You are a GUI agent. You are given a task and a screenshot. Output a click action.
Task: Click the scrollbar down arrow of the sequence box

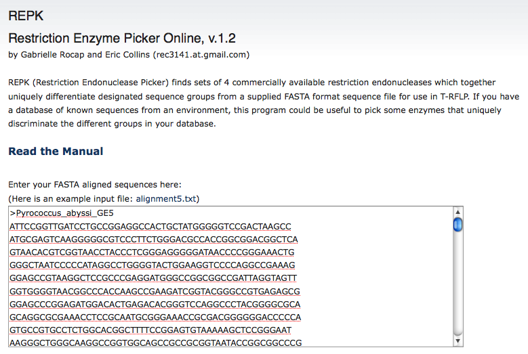pyautogui.click(x=458, y=341)
